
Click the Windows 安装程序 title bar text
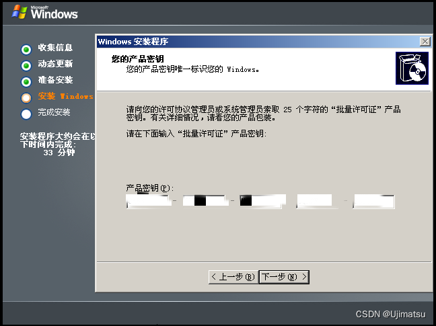coord(133,42)
